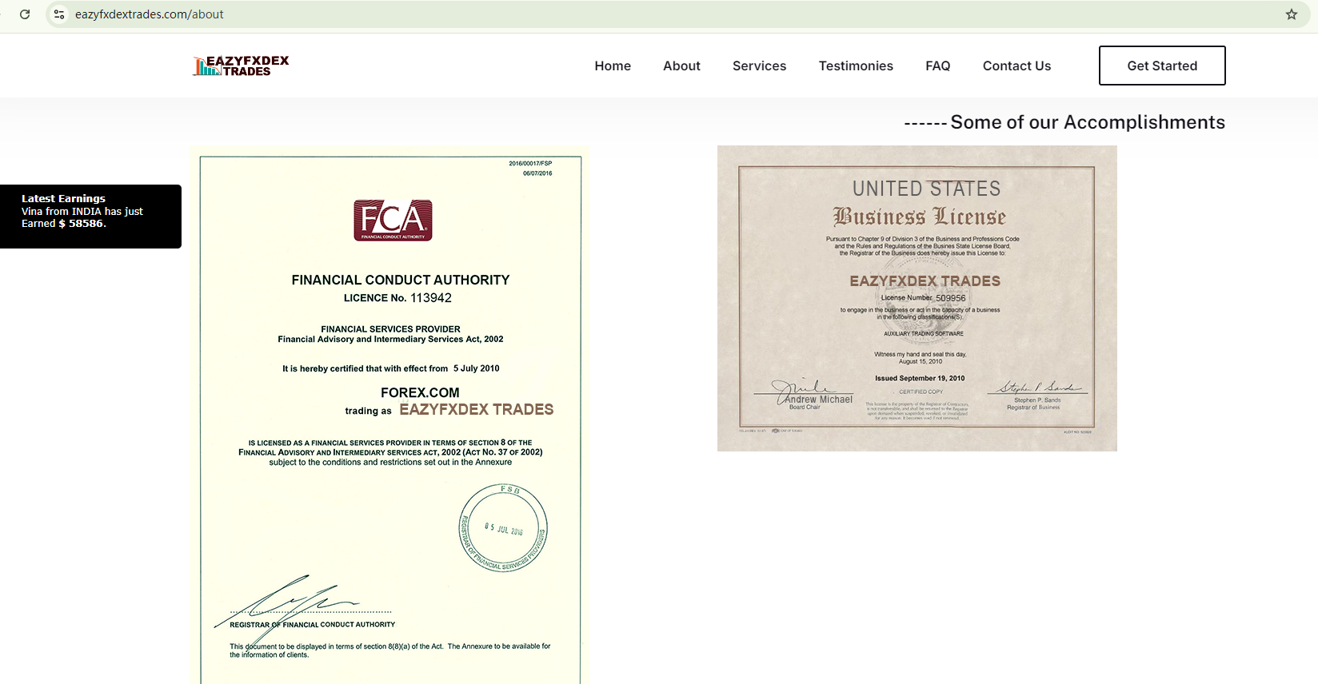Click the EazyFxDex Trades logo
The width and height of the screenshot is (1318, 684).
(x=241, y=66)
